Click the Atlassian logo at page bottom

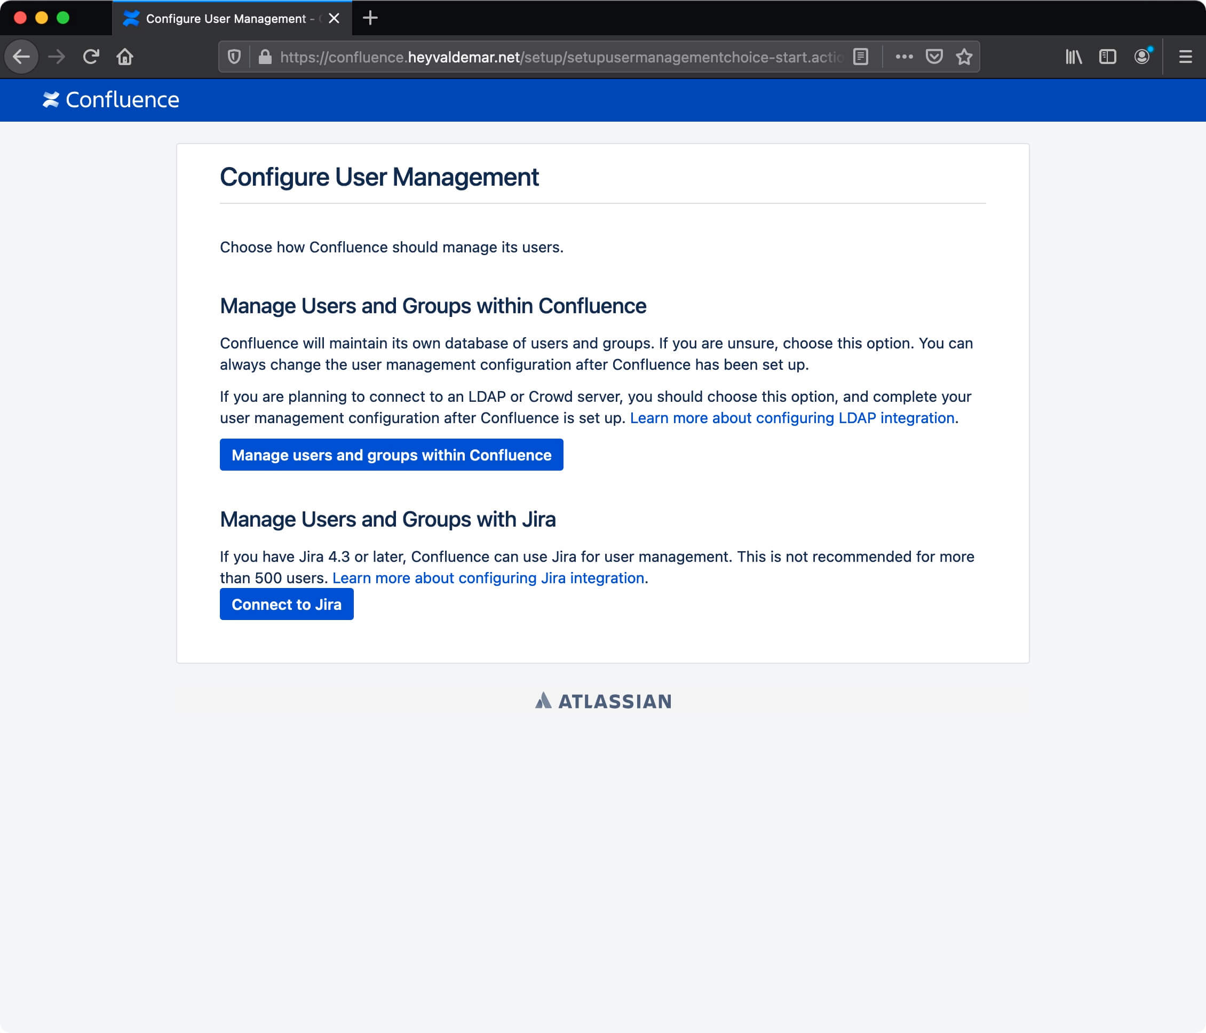point(602,701)
